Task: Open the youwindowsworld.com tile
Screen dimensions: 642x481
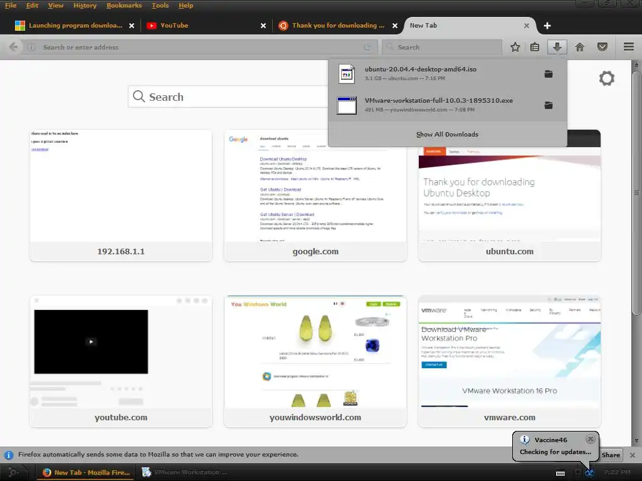Action: [315, 361]
